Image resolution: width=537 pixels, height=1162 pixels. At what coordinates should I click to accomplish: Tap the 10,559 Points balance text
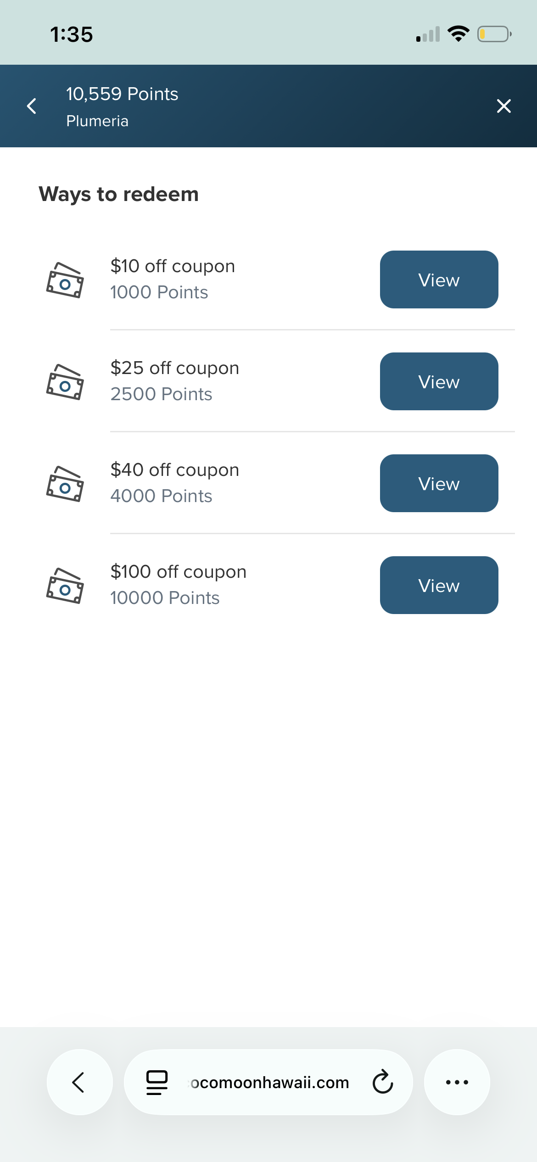point(122,94)
